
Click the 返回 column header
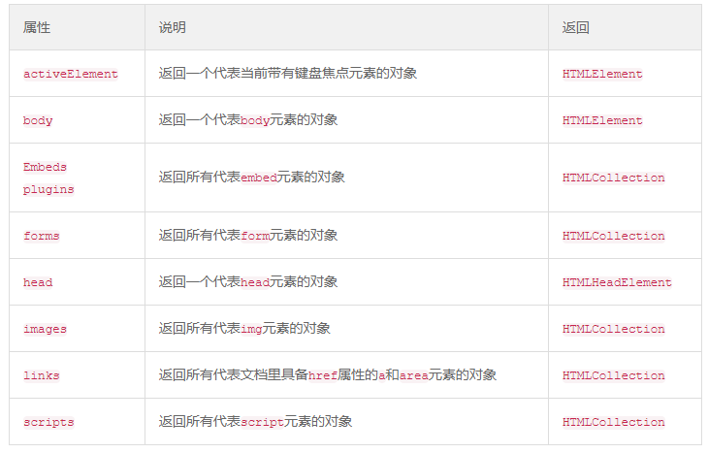coord(576,27)
